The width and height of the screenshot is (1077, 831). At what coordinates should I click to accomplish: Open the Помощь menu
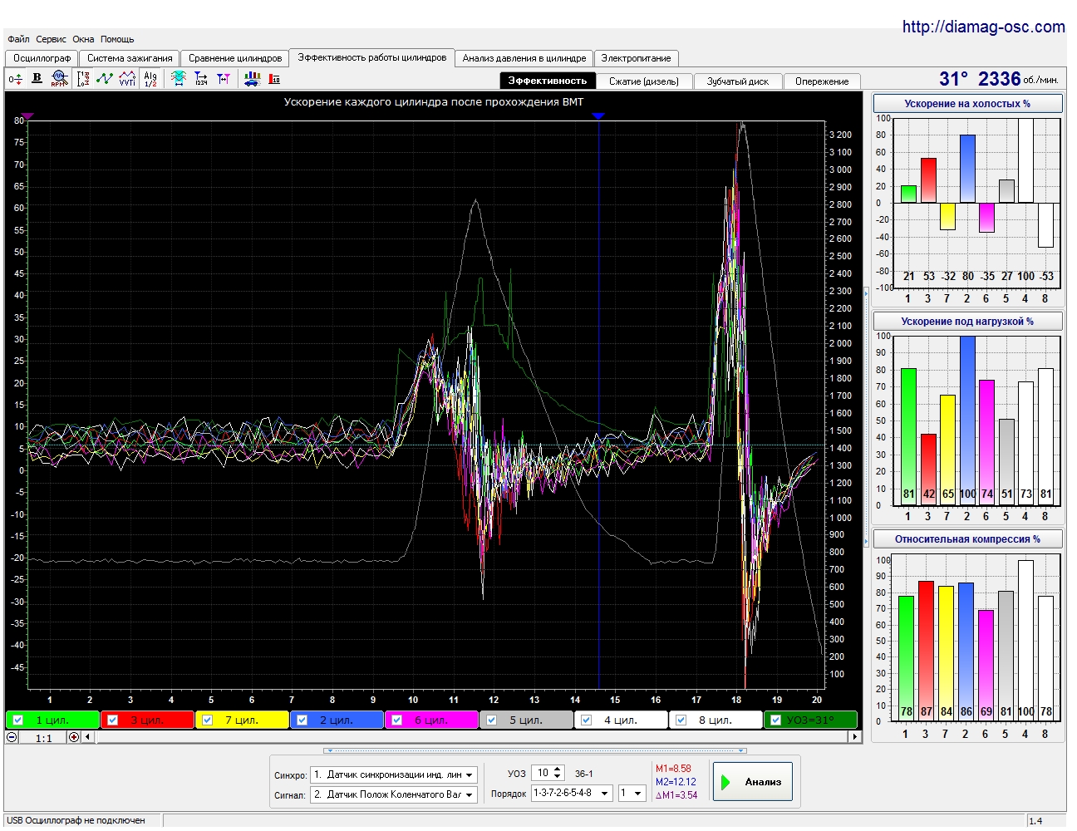coord(117,39)
